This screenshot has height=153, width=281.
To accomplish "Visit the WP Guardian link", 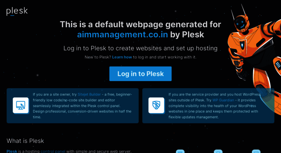I will (223, 100).
